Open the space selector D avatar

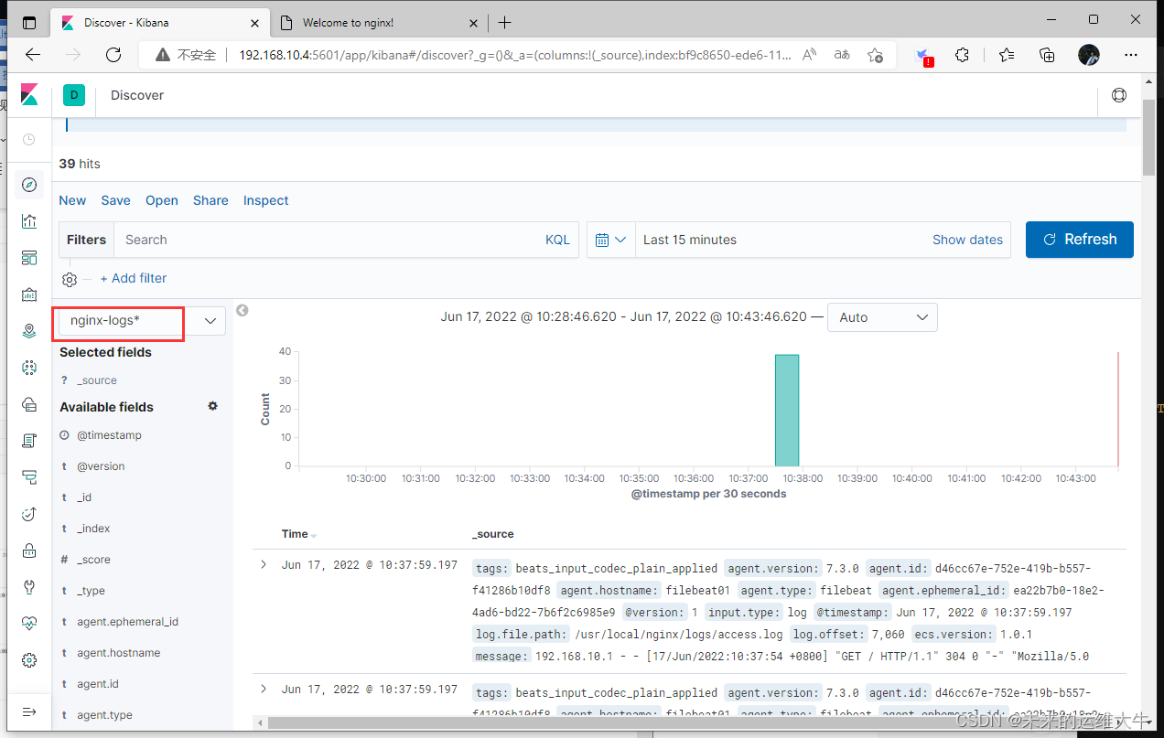pyautogui.click(x=74, y=95)
